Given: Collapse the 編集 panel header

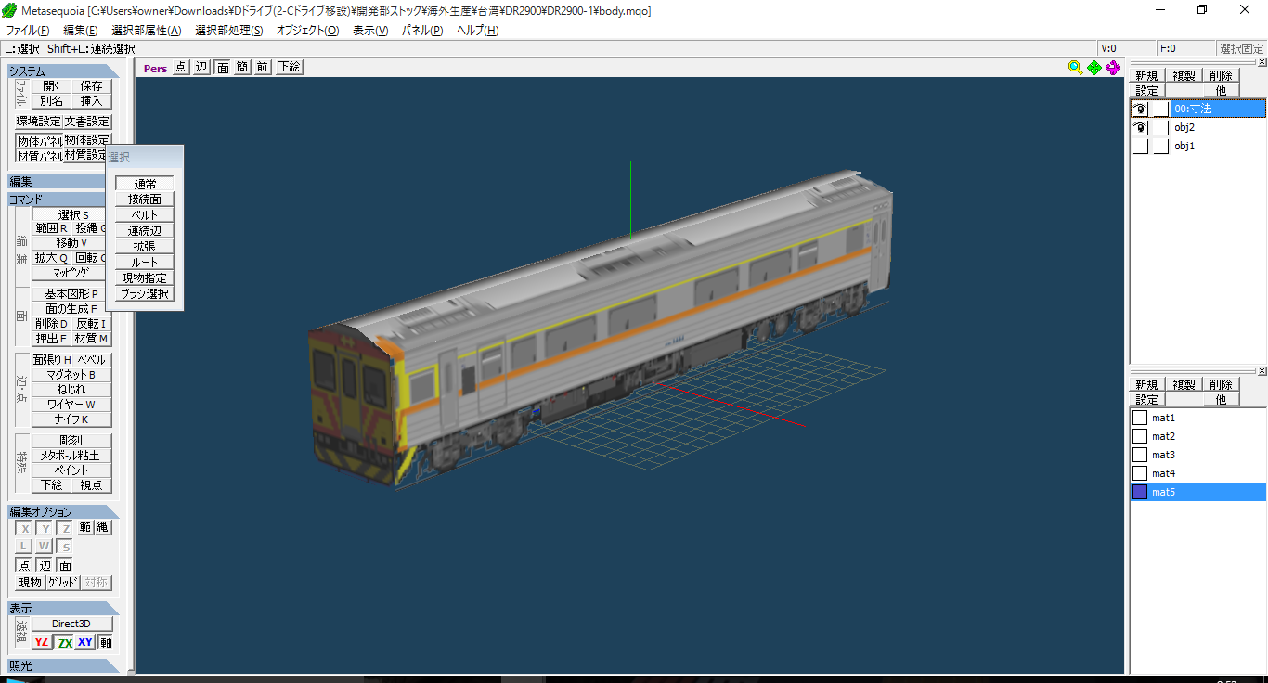Looking at the screenshot, I should [56, 182].
